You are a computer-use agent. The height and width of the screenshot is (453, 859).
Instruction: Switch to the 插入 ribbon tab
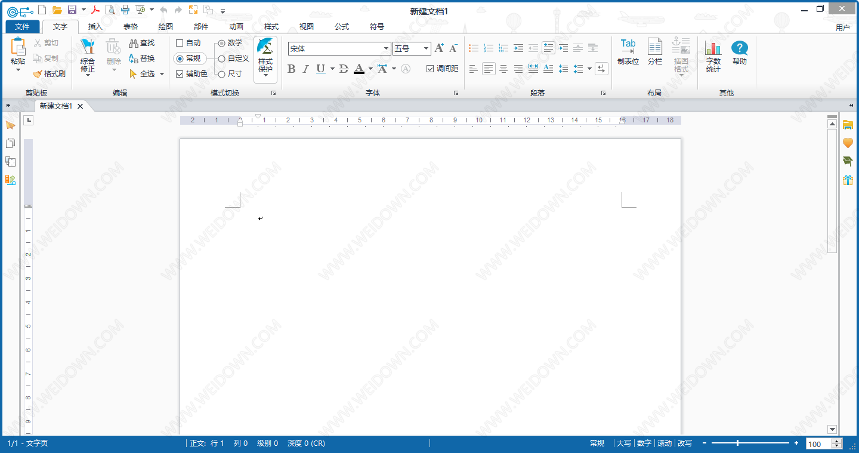tap(95, 27)
